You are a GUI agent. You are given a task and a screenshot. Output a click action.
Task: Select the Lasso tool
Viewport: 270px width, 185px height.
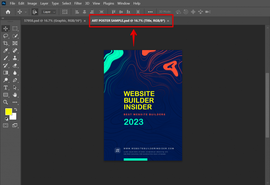click(6, 36)
